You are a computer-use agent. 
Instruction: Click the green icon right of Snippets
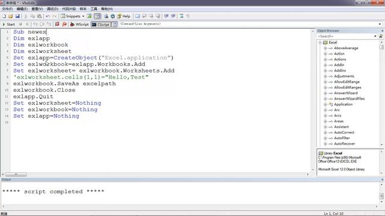tap(89, 16)
